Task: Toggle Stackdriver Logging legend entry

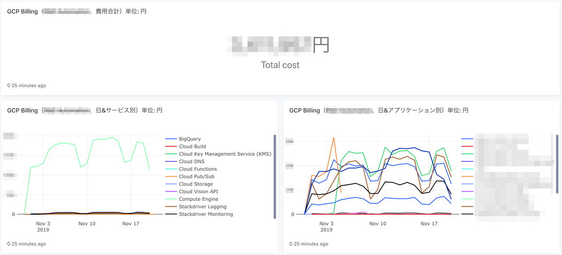Action: point(196,206)
